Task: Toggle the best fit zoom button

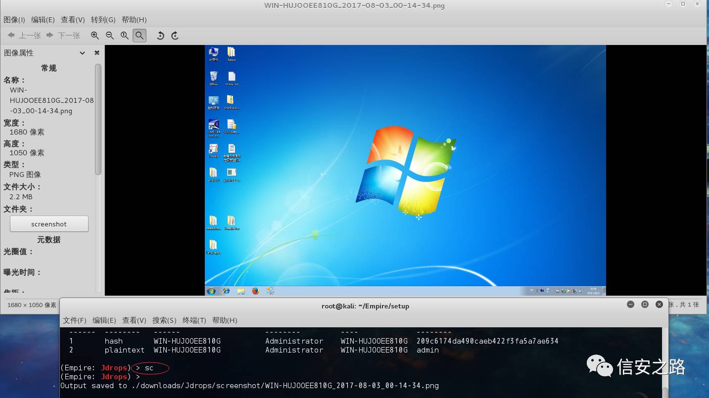Action: [140, 36]
